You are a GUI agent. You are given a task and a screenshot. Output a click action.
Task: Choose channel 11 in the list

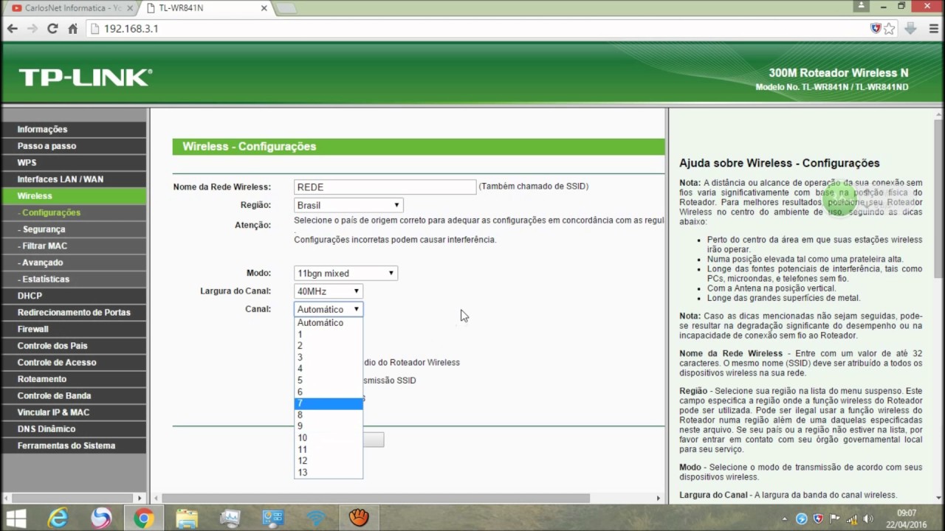tap(329, 449)
